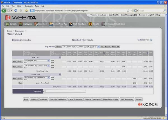Click the Google search box
The height and width of the screenshot is (120, 168).
click(x=151, y=11)
